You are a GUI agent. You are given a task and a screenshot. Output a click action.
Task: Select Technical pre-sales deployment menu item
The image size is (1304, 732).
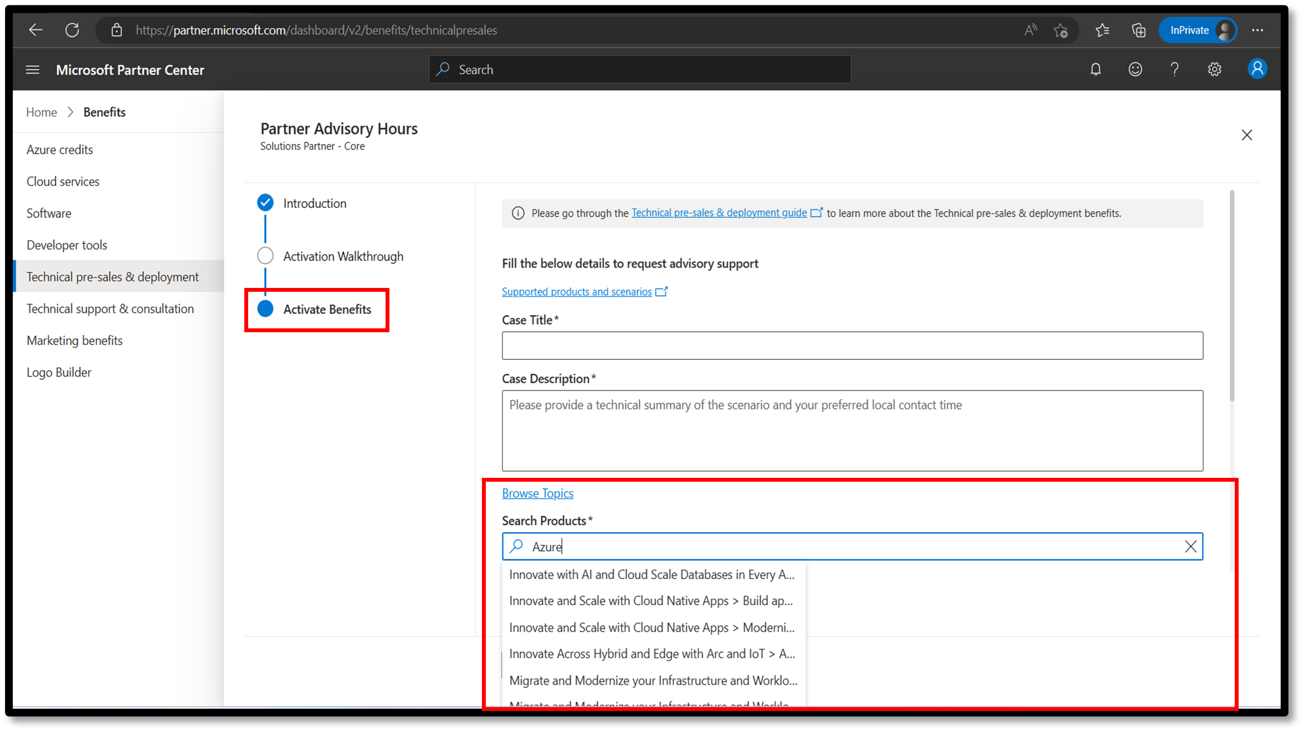(x=113, y=276)
